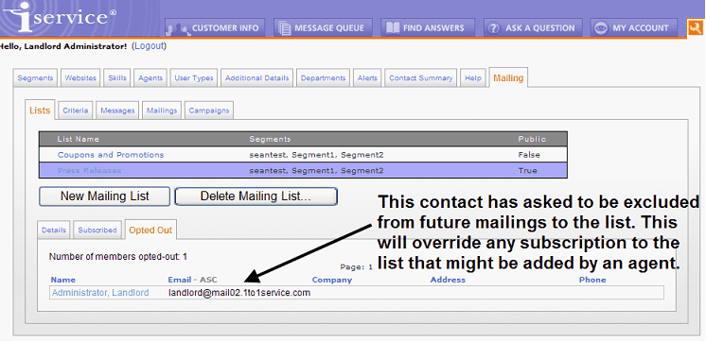Switch to the Segments tab

[35, 77]
